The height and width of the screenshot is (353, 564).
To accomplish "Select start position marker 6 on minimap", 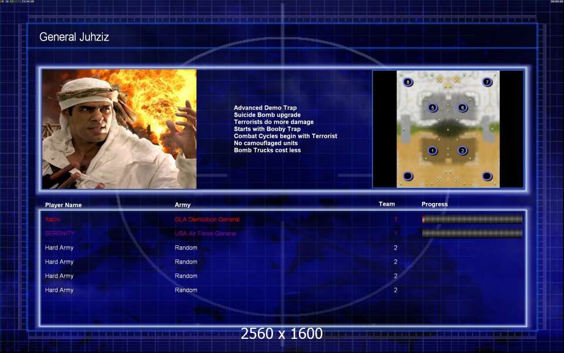I will [462, 108].
